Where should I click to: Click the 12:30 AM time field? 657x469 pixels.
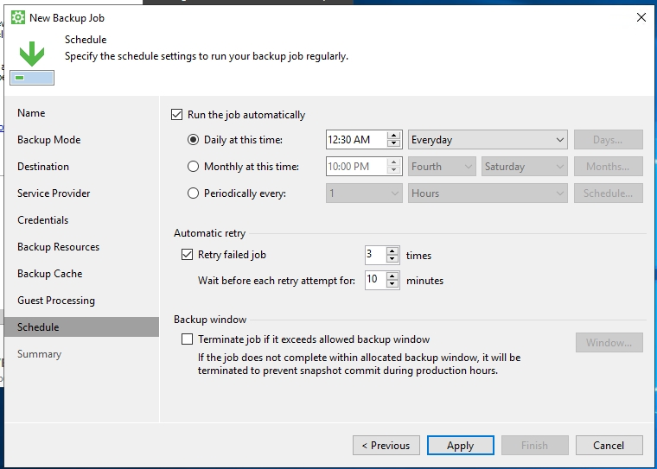click(354, 140)
